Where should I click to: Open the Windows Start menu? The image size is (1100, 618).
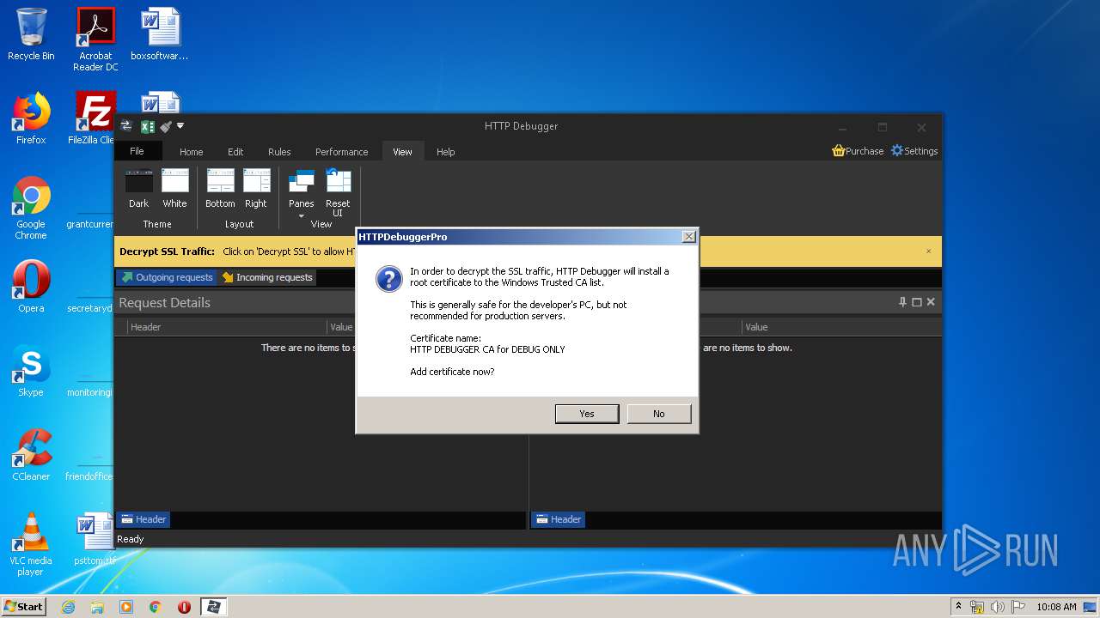(x=23, y=607)
